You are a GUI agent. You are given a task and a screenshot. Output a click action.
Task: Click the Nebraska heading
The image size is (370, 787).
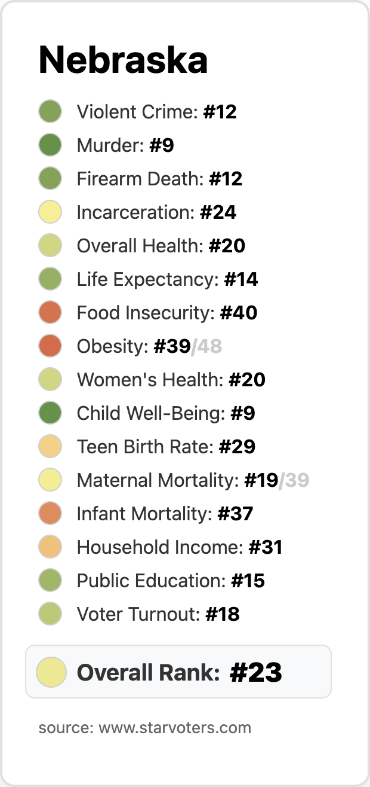pyautogui.click(x=123, y=60)
